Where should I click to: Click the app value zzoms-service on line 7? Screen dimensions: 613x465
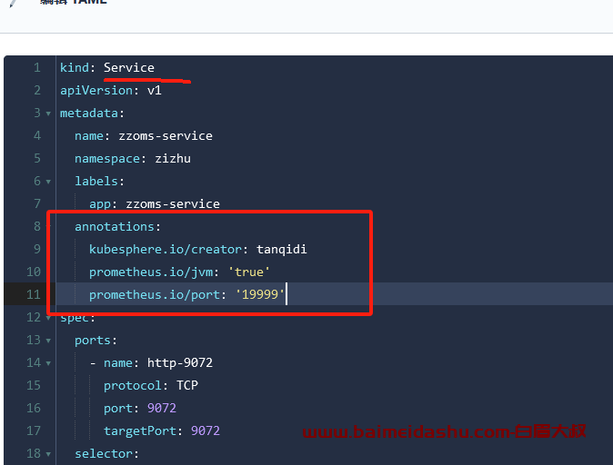[173, 203]
